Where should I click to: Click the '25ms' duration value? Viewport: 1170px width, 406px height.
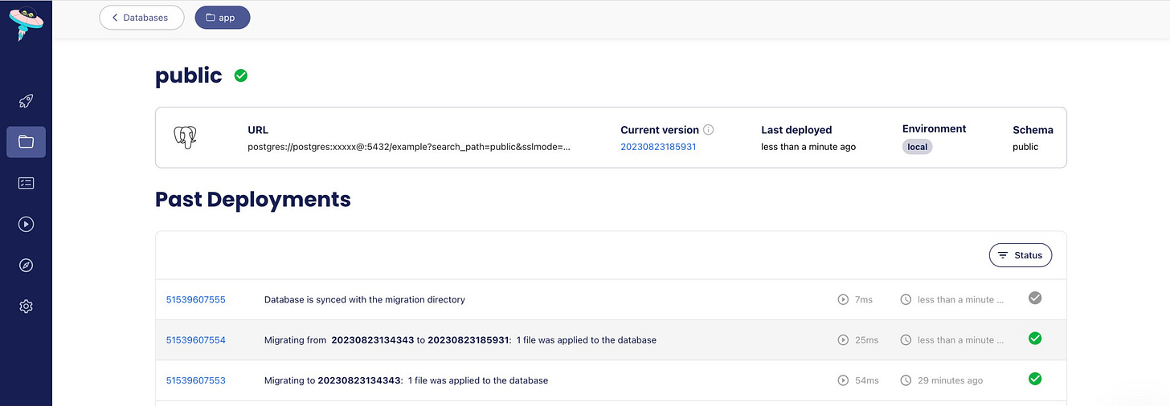pyautogui.click(x=866, y=340)
